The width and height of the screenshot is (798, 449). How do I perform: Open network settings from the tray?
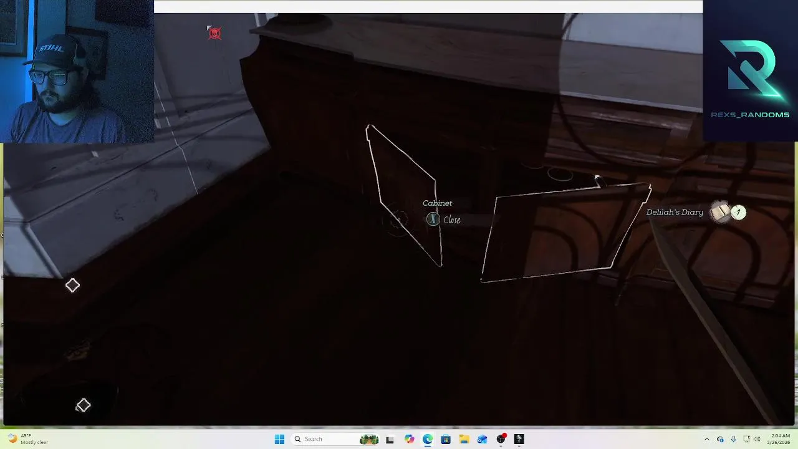(746, 439)
